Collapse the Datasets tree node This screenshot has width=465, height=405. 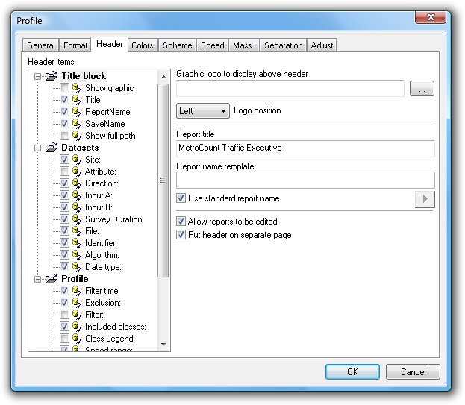pyautogui.click(x=37, y=148)
